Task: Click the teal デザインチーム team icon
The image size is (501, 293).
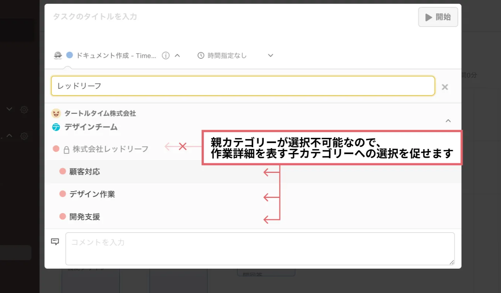Action: (x=56, y=127)
